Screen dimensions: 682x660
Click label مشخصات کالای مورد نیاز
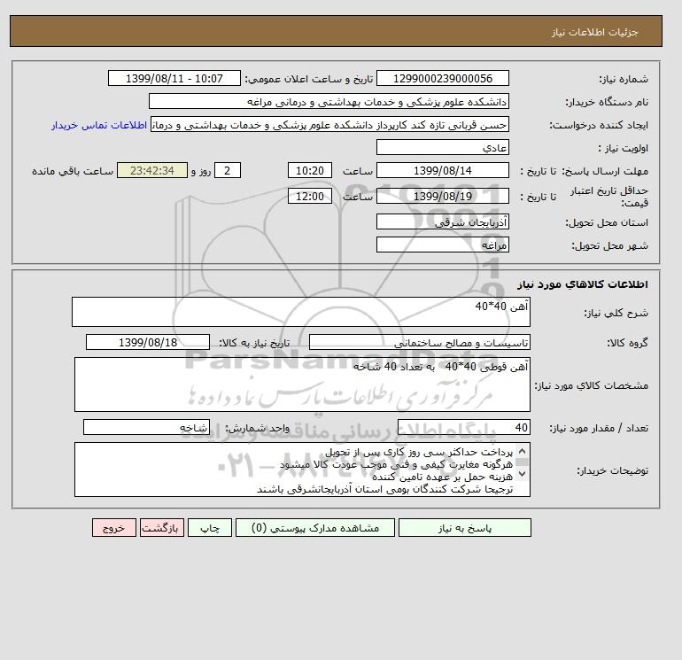(591, 385)
